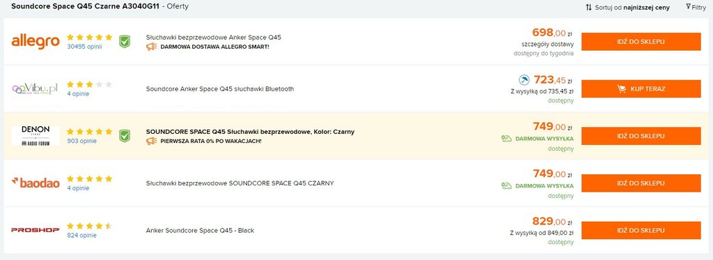Open Słuchawki bezprzewodowe SOUNDCORE SPACE Q45 CZARNY offer

[240, 183]
